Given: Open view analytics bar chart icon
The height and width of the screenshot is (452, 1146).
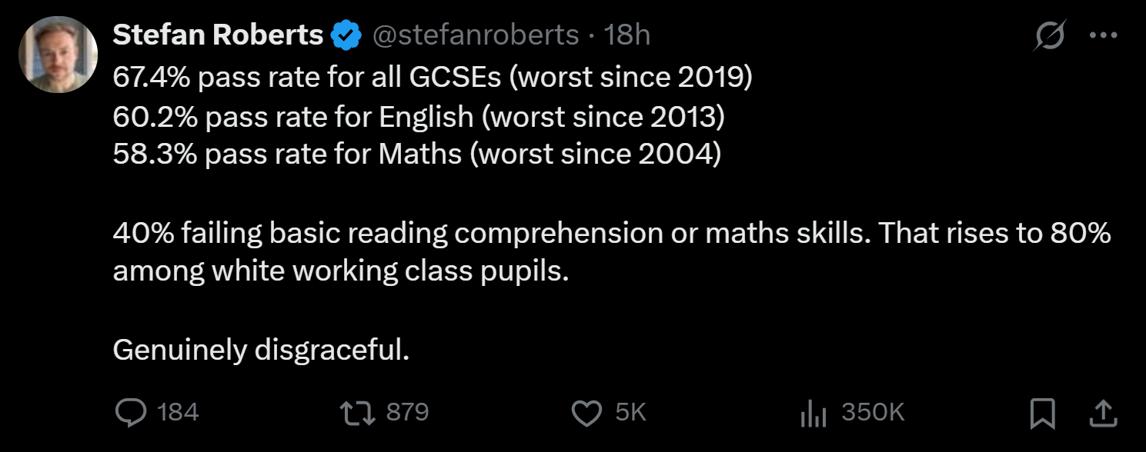Looking at the screenshot, I should 813,414.
